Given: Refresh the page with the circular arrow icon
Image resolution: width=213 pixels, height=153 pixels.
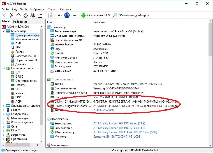Looking at the screenshot, I should point(26,15).
